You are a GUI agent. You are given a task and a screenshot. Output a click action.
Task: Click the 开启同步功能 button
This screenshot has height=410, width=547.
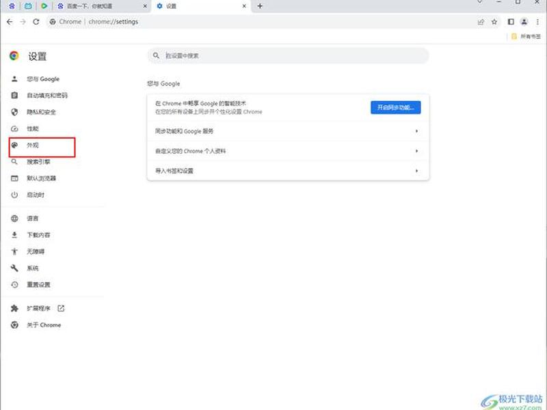[396, 107]
